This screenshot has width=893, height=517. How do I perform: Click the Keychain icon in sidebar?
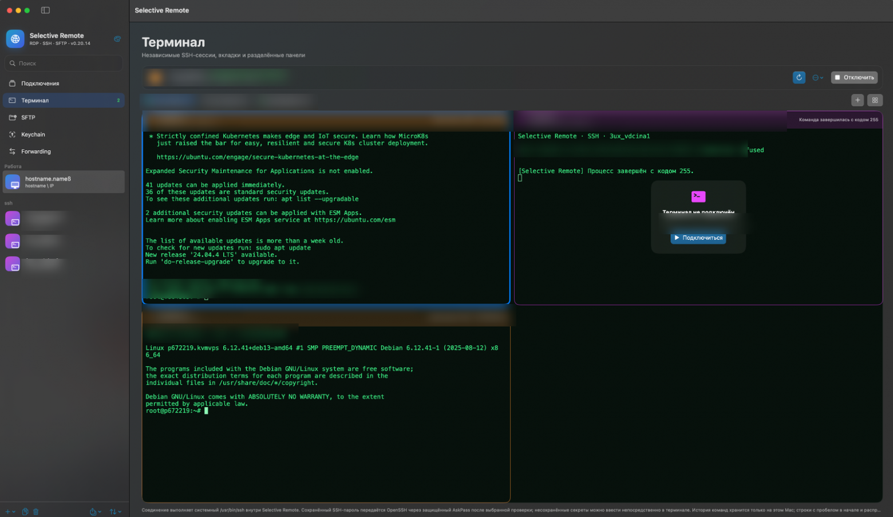pos(12,135)
